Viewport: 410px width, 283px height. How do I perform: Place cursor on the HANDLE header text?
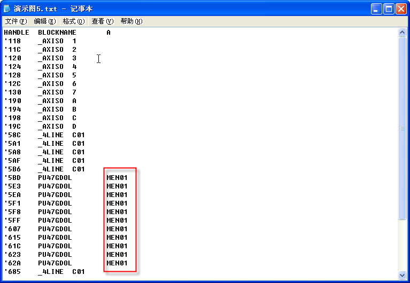point(16,33)
